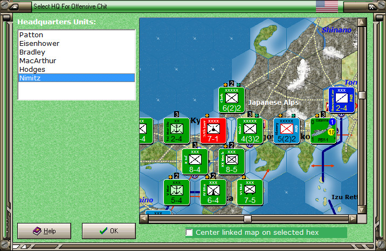Screen dimensions: 386x251
Task: Click the US flag in title bar
Action: (x=327, y=6)
